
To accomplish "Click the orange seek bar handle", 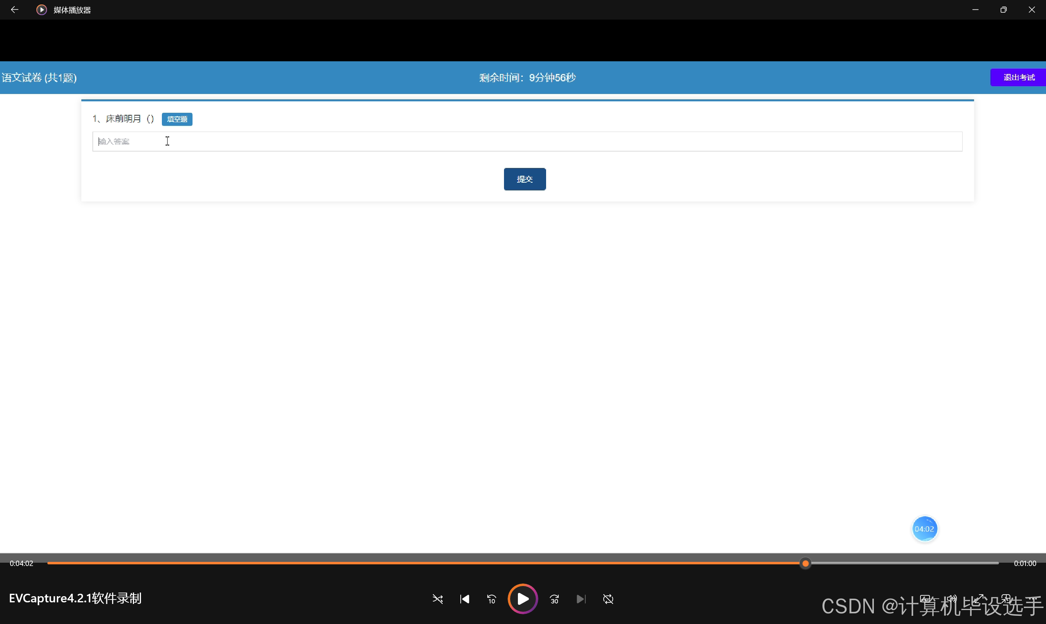I will [x=805, y=563].
